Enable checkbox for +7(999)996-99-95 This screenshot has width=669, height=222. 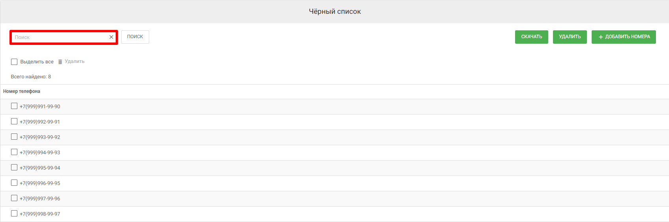point(14,183)
